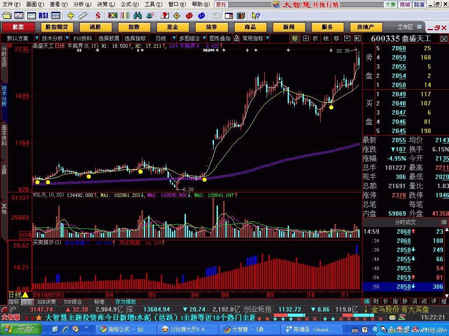Click the red circular info icon
Image resolution: width=449 pixels, height=336 pixels.
coord(189,15)
